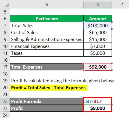Select column B header
The width and height of the screenshot is (129, 118).
click(97, 4)
